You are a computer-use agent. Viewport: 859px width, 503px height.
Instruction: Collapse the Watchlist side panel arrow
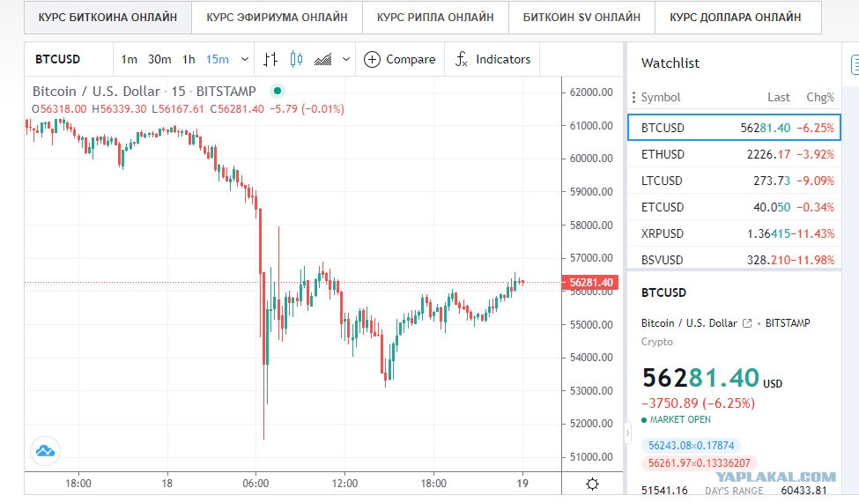coord(628,433)
